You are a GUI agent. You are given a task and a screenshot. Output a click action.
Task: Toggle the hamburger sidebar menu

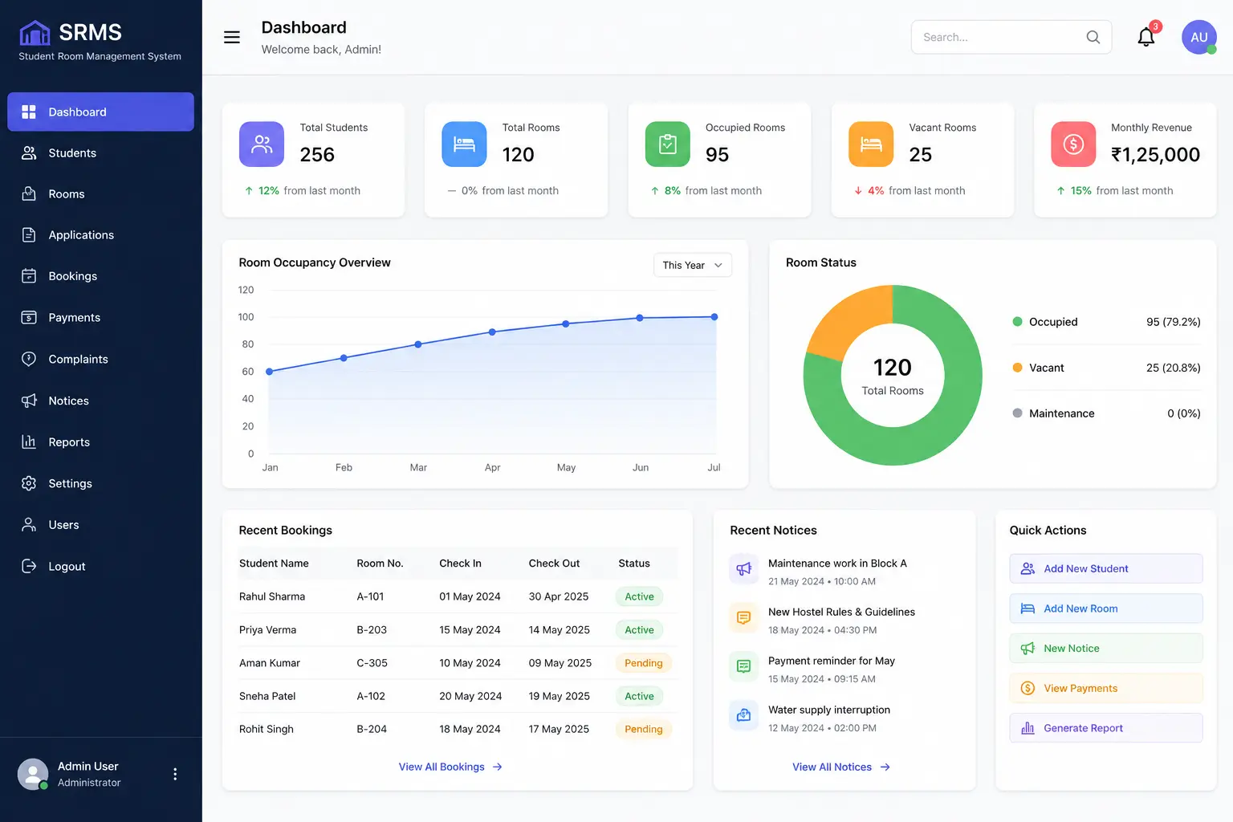coord(232,37)
